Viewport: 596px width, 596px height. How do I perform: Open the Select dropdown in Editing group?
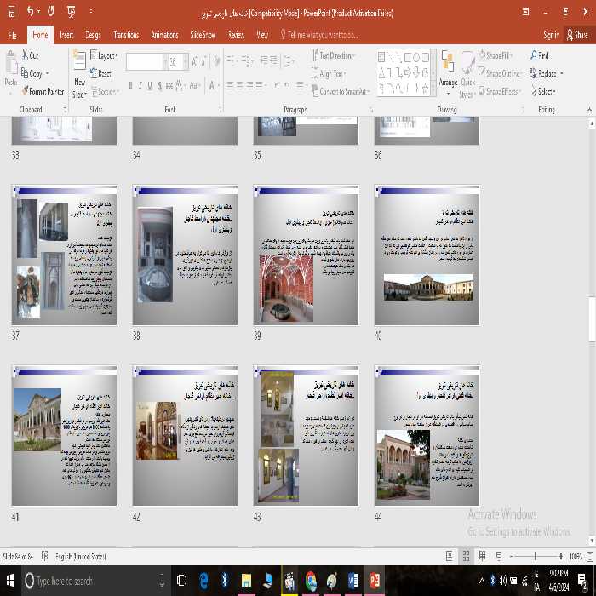547,91
